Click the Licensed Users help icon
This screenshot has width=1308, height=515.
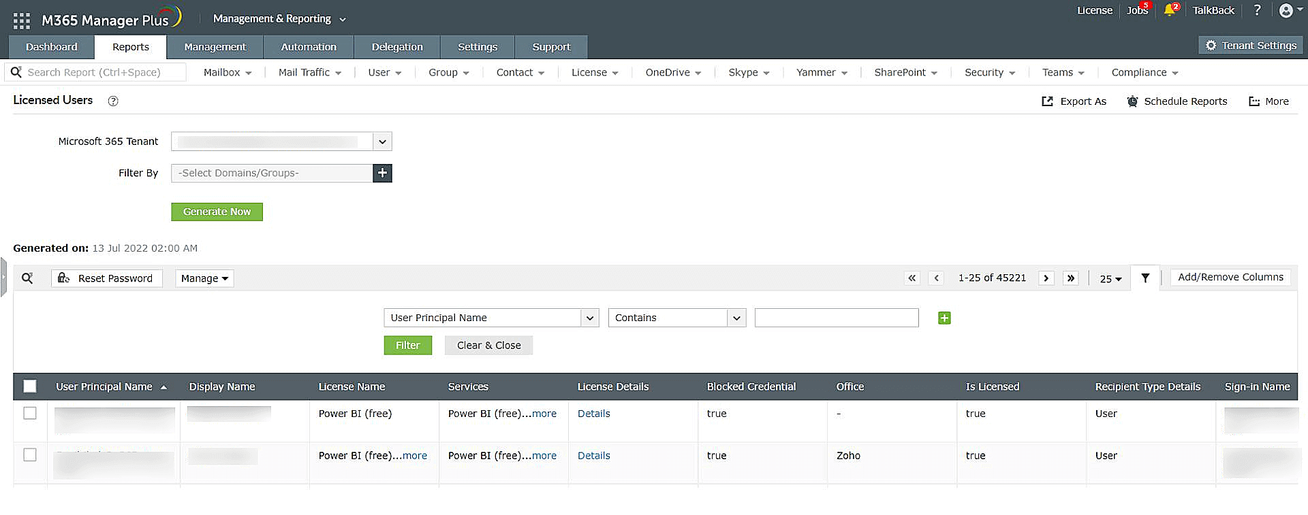[x=113, y=101]
